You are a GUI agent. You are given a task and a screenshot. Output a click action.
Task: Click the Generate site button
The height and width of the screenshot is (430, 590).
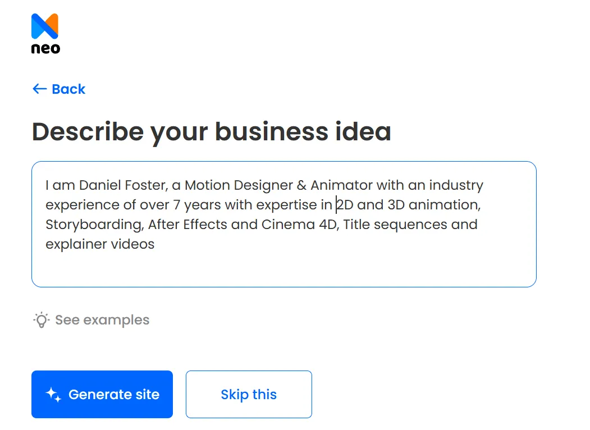pos(102,394)
